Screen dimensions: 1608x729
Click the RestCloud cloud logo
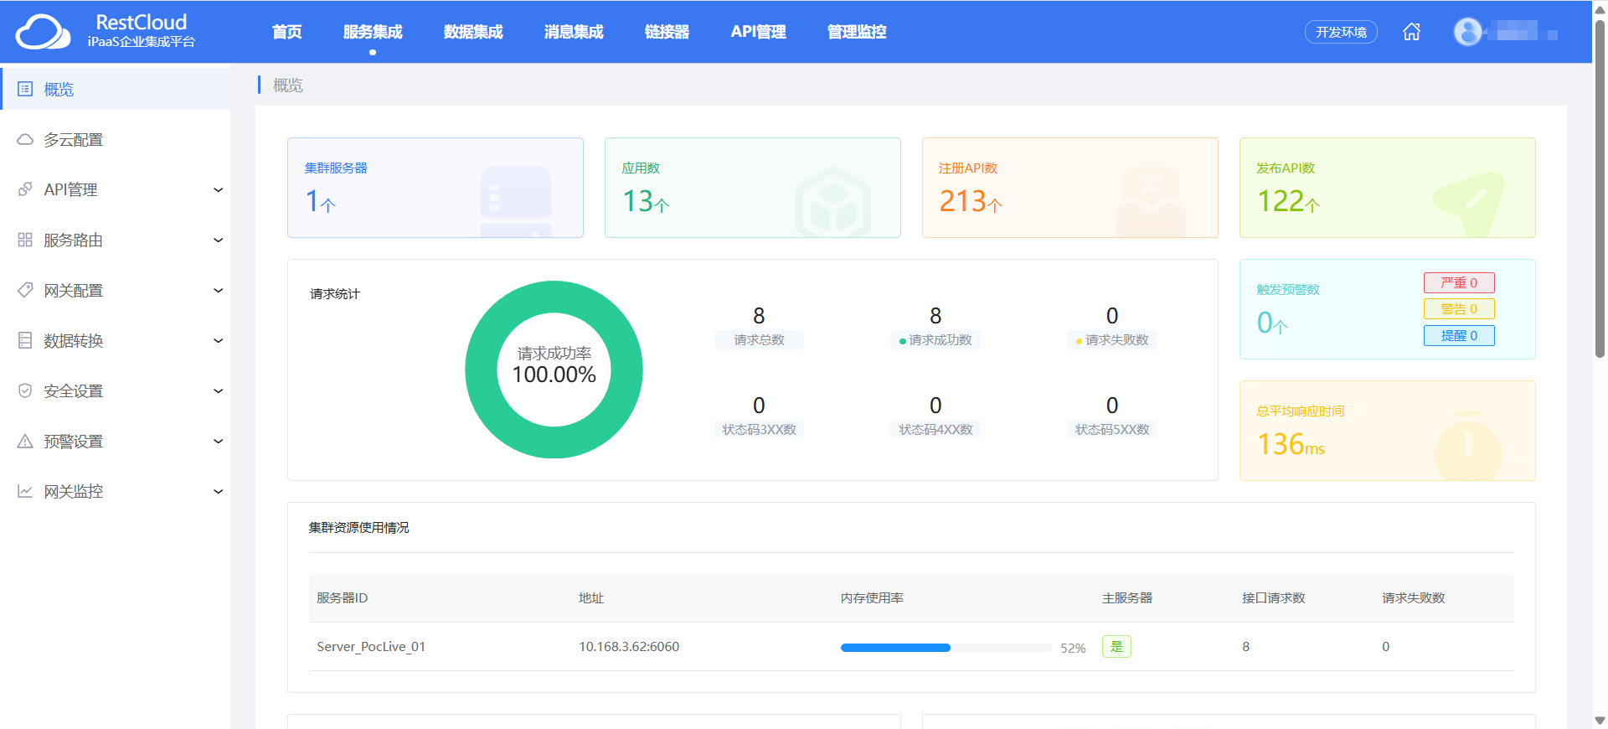click(43, 32)
